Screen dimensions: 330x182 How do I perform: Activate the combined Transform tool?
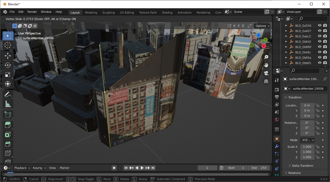pyautogui.click(x=8, y=84)
